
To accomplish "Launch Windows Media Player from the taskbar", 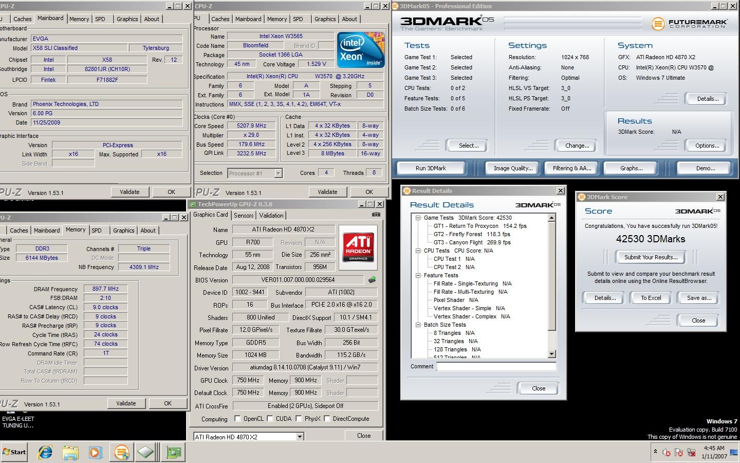I will [95, 452].
